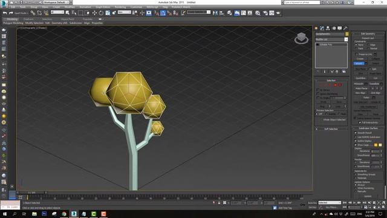Toggle the Isoline Display checkbox
Screen dimensions: 387x218
pyautogui.click(x=356, y=141)
